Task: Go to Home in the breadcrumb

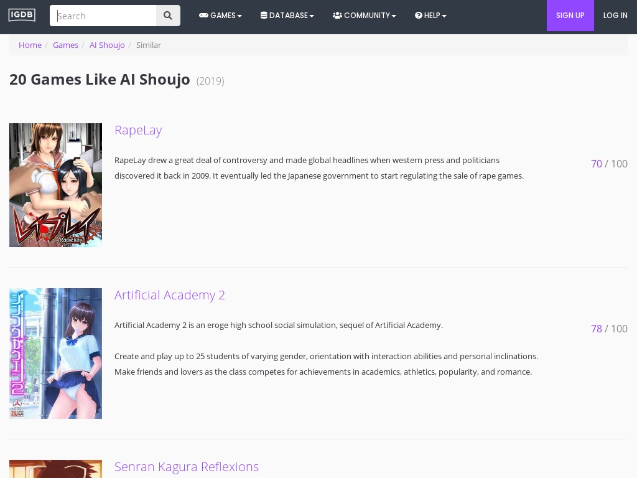Action: point(30,45)
